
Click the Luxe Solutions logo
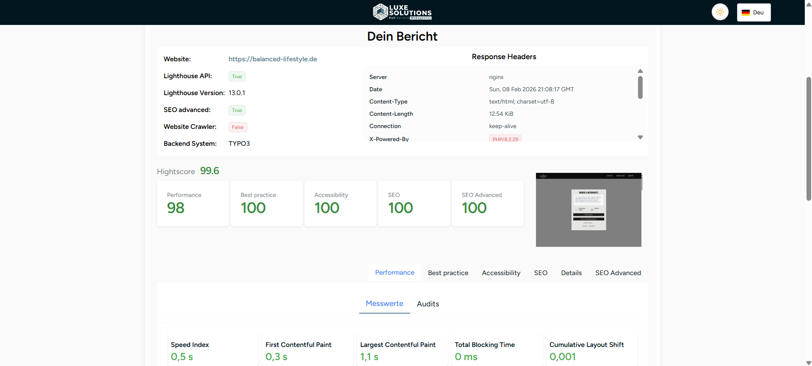point(402,12)
